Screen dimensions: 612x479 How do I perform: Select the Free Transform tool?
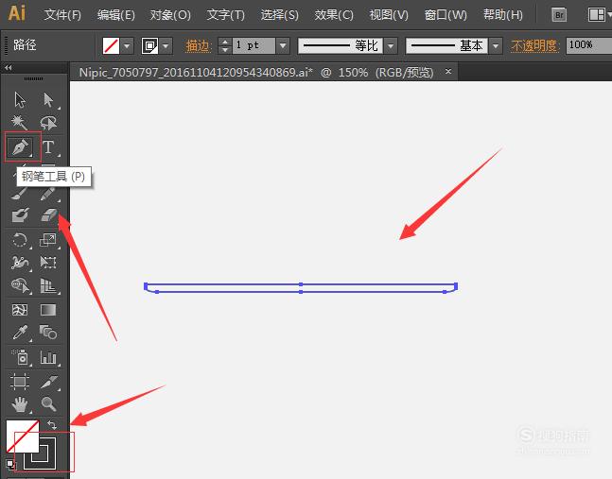48,263
